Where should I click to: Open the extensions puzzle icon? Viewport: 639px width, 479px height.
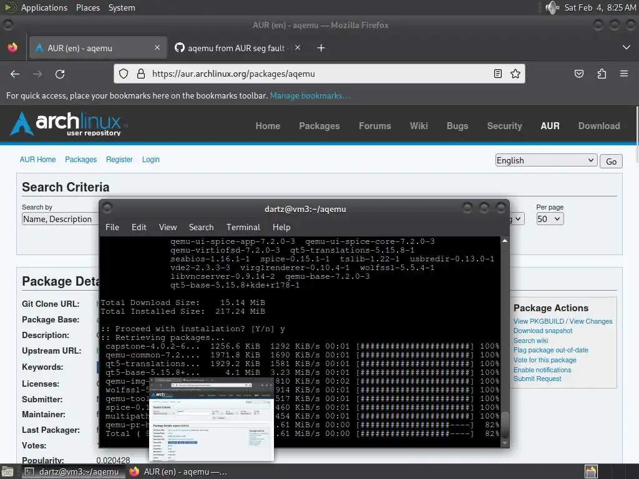(x=602, y=74)
